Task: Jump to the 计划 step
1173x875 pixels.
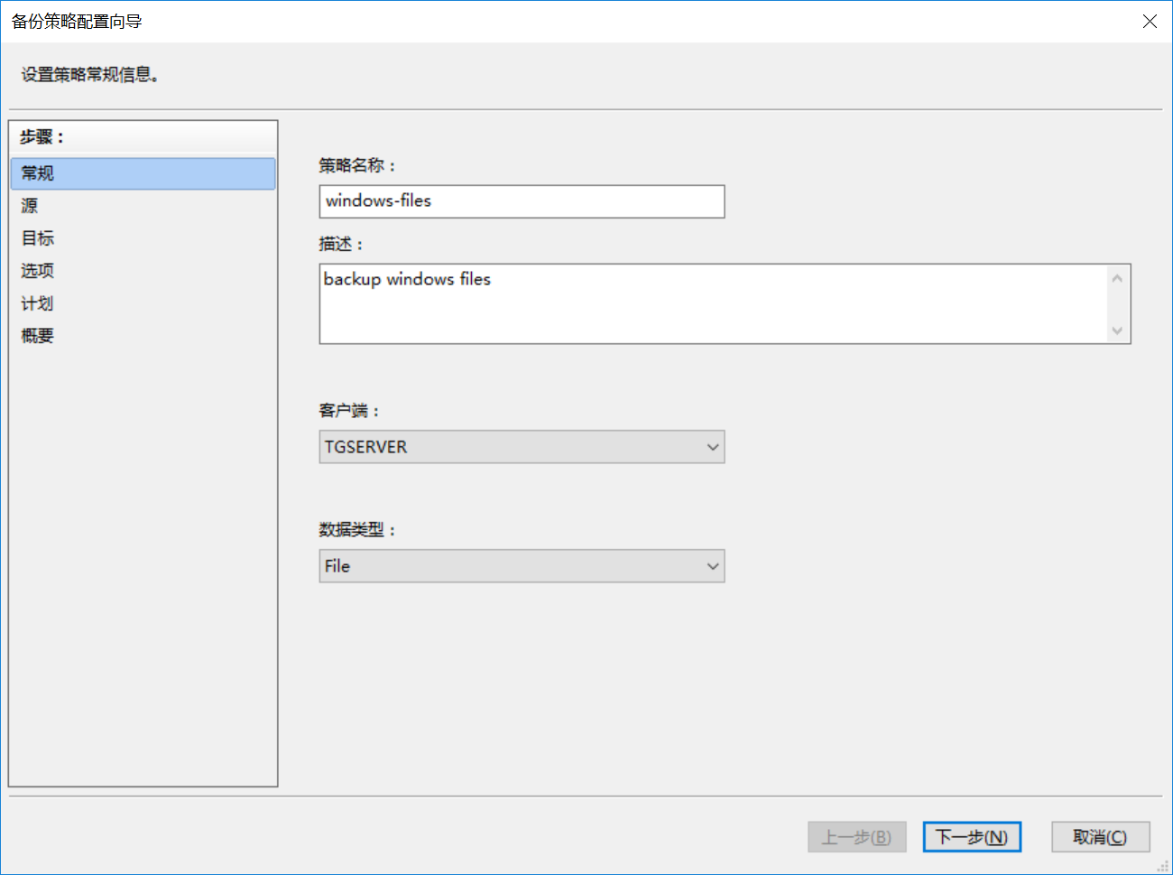Action: pyautogui.click(x=38, y=303)
